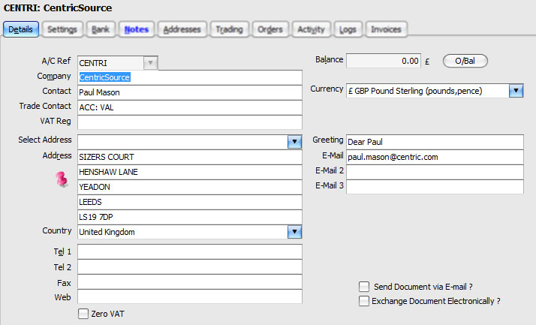Click the address line LEEDS
536x325 pixels.
190,202
